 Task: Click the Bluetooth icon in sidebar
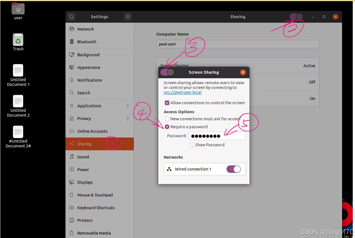[x=72, y=41]
